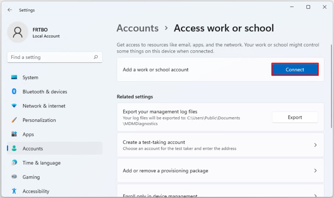Click the user profile avatar icon

(18, 32)
